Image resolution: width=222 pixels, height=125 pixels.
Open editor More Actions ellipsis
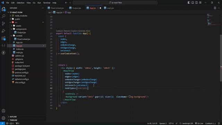(219, 8)
